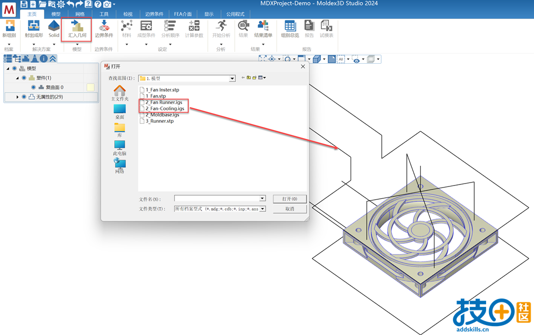Open the 公用程式 ribbon tab
The width and height of the screenshot is (534, 335).
235,14
